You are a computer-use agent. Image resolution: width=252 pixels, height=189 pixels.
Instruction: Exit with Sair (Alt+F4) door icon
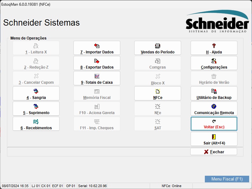tap(214, 137)
